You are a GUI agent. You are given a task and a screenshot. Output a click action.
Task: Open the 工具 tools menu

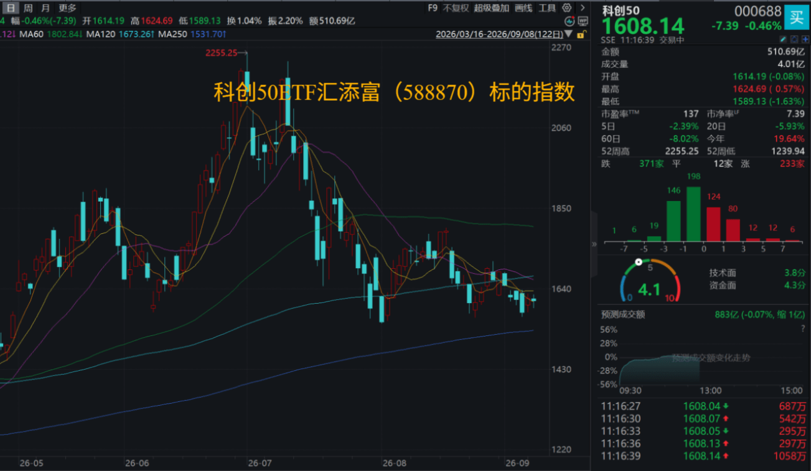tap(548, 8)
